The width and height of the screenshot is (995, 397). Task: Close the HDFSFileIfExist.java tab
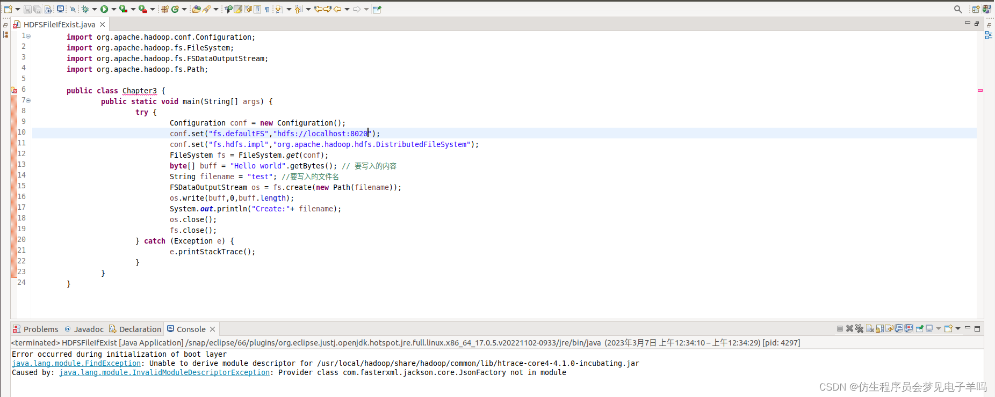[x=102, y=24]
